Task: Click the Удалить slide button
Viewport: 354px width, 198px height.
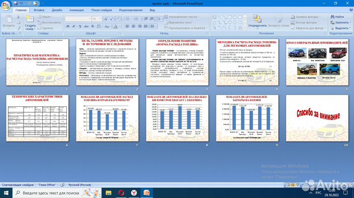Action: 45,28
